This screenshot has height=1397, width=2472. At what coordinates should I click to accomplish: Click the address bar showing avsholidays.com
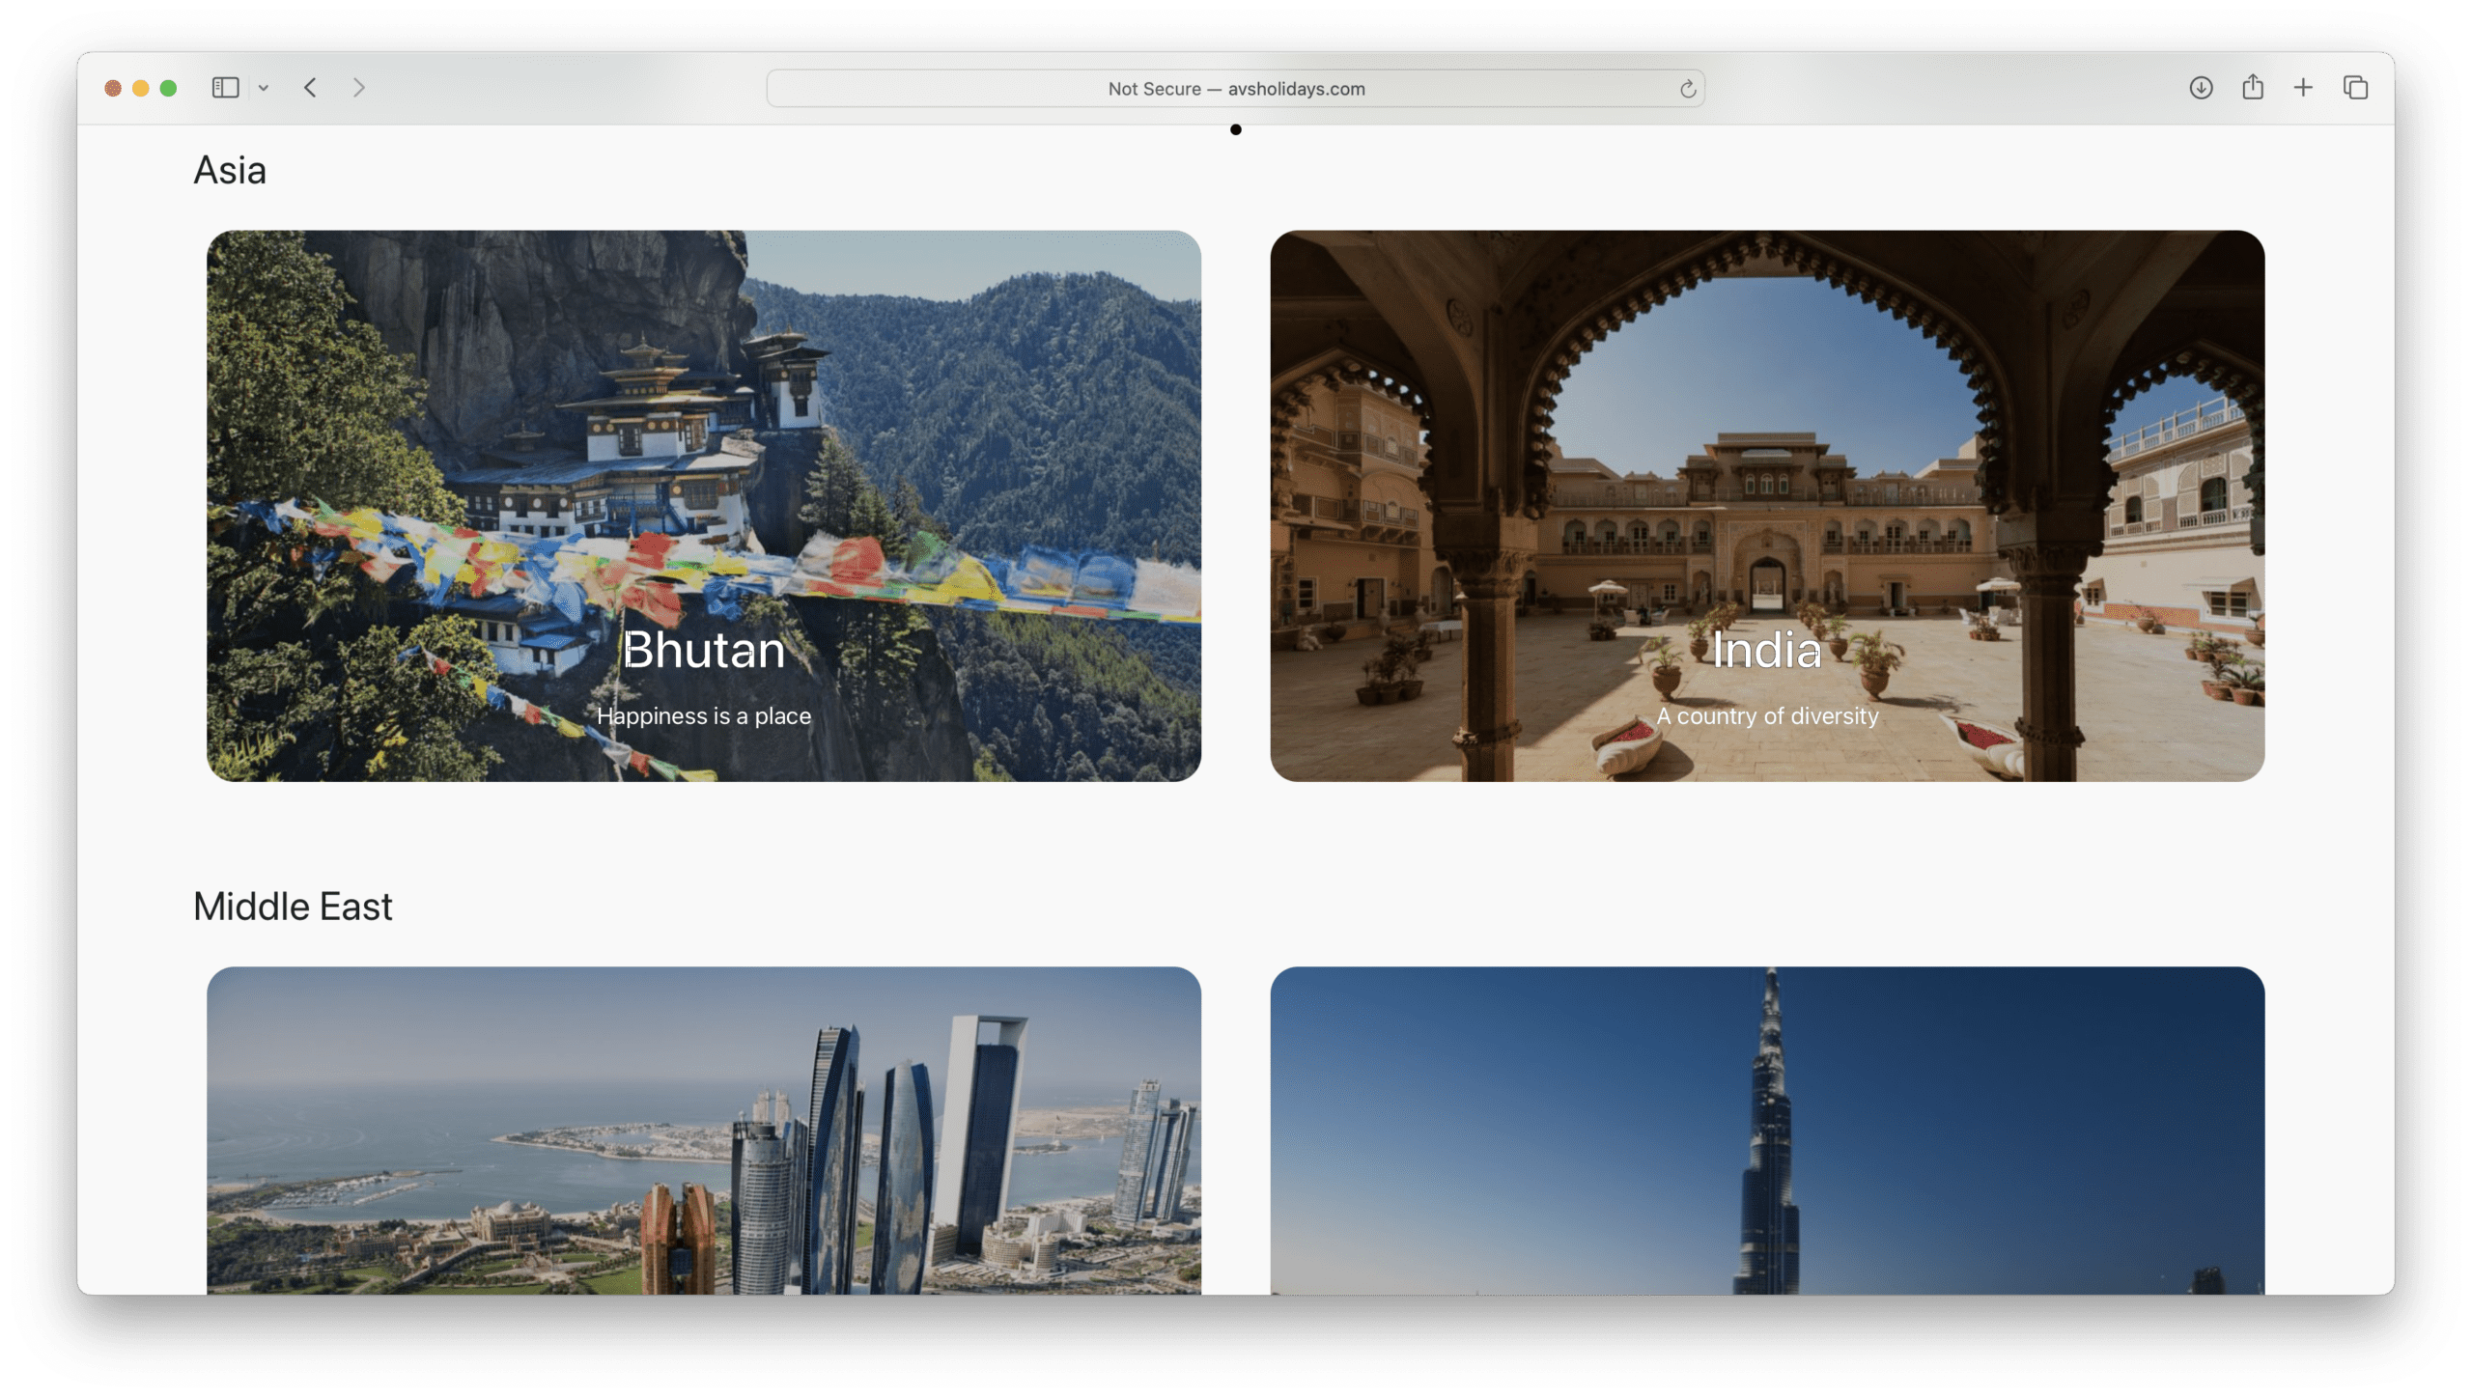click(x=1236, y=89)
